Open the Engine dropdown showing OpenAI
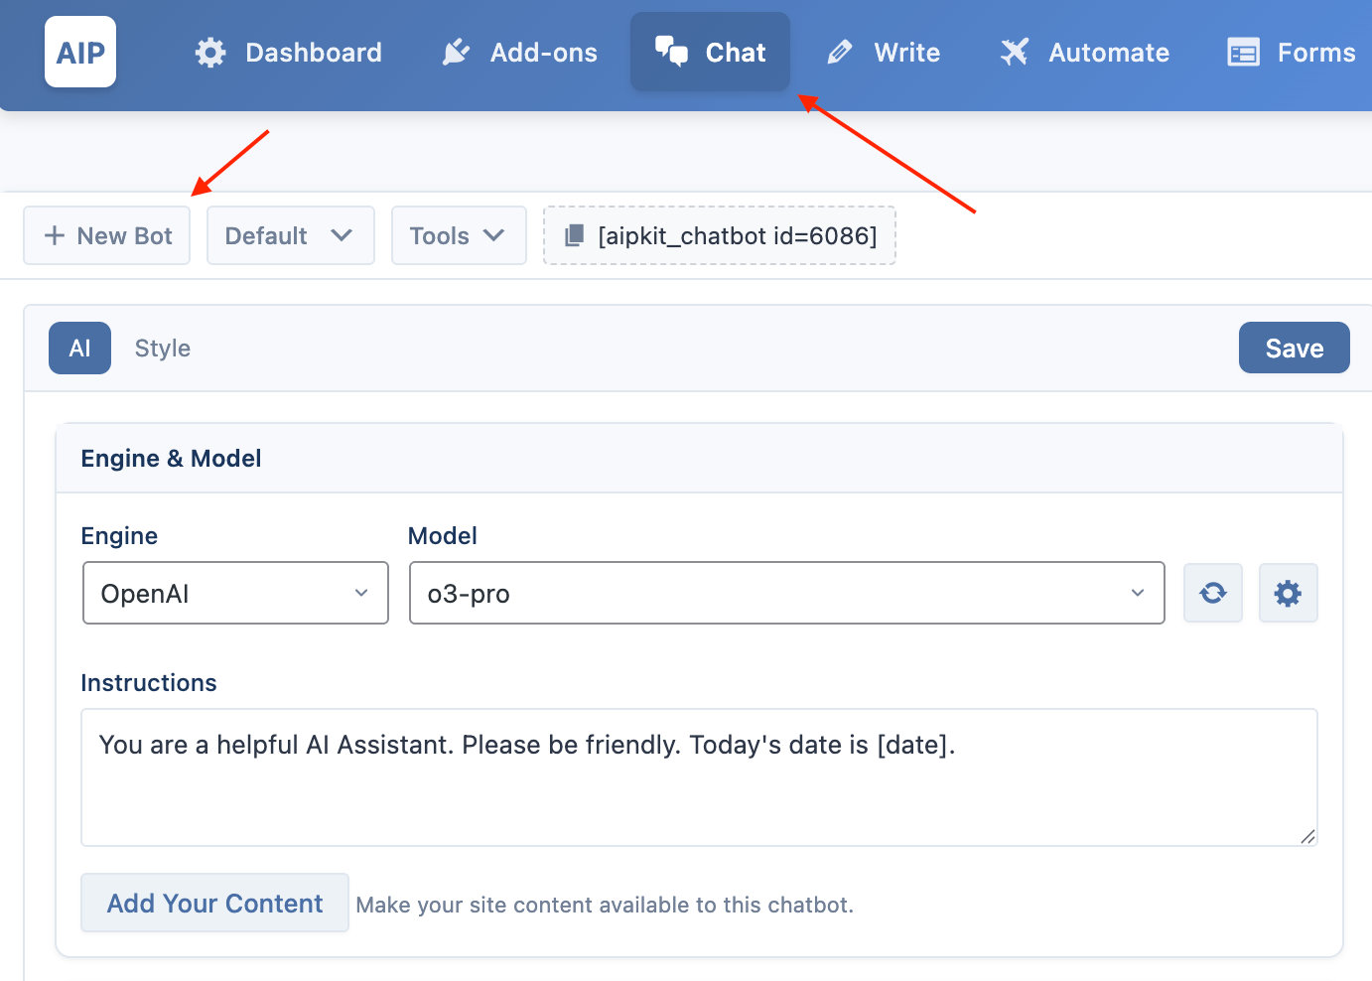 [x=235, y=593]
